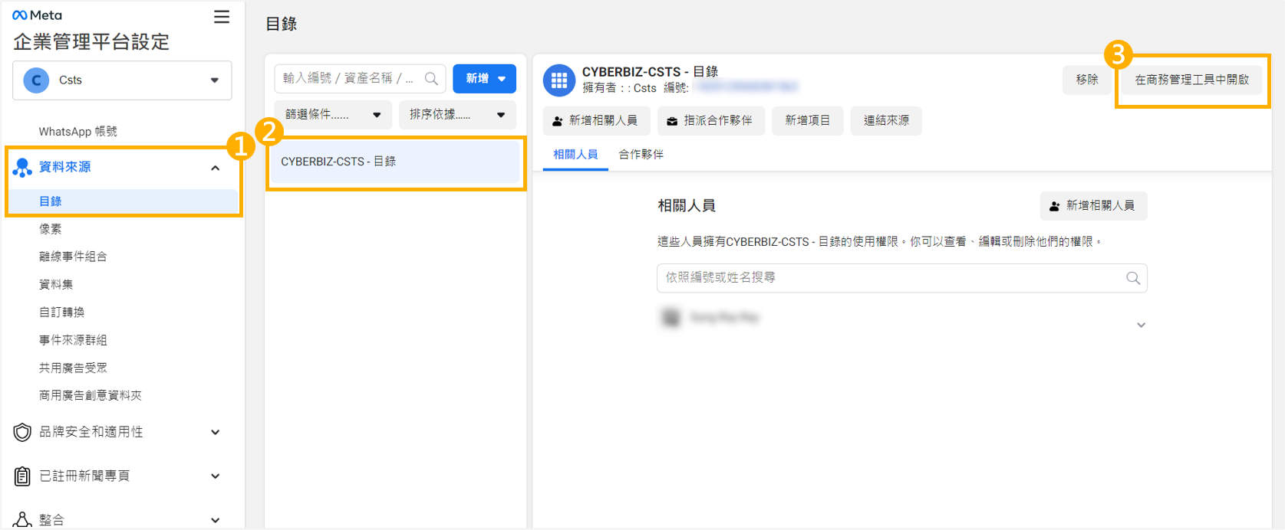Open the 排序依據 sort dropdown

point(457,115)
